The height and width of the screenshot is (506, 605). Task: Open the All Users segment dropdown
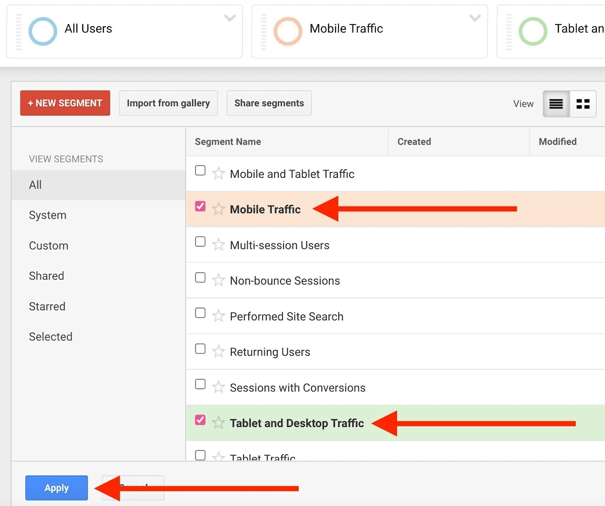(x=230, y=18)
